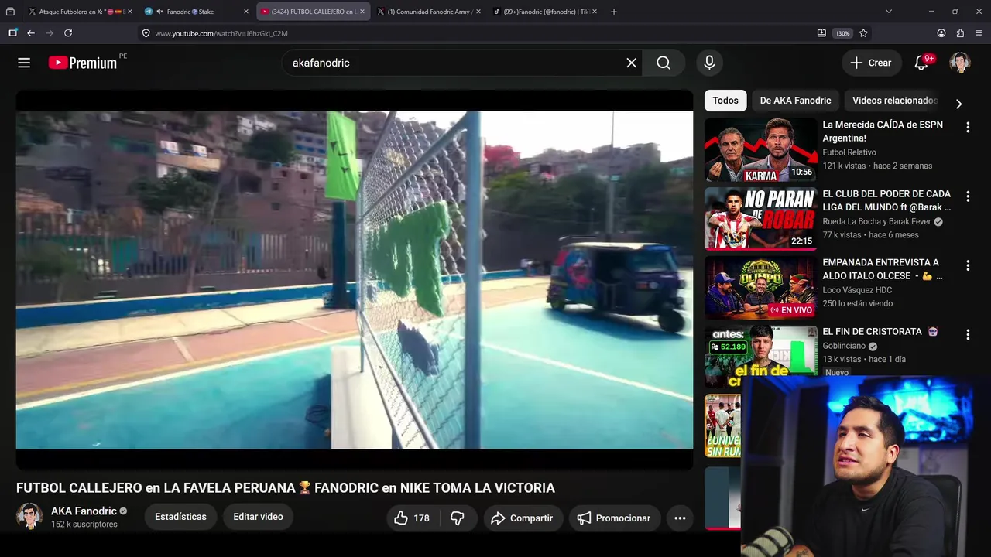Viewport: 991px width, 557px height.
Task: Open EMPANADA ENTREVISTA A ALDO ITALO title
Action: coord(883,269)
